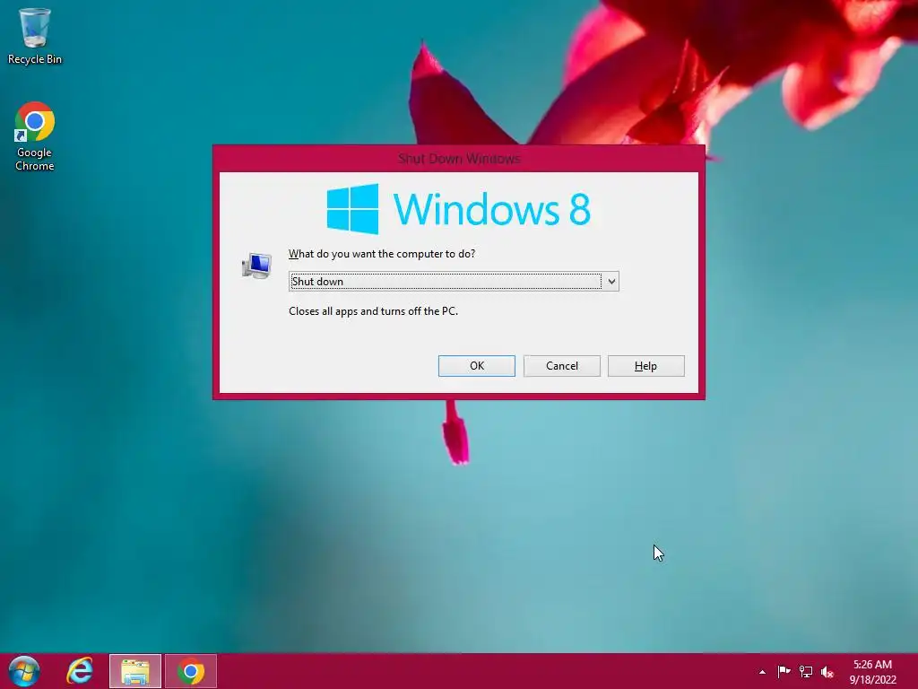Viewport: 918px width, 689px height.
Task: Open the Start orb button
Action: coord(24,671)
